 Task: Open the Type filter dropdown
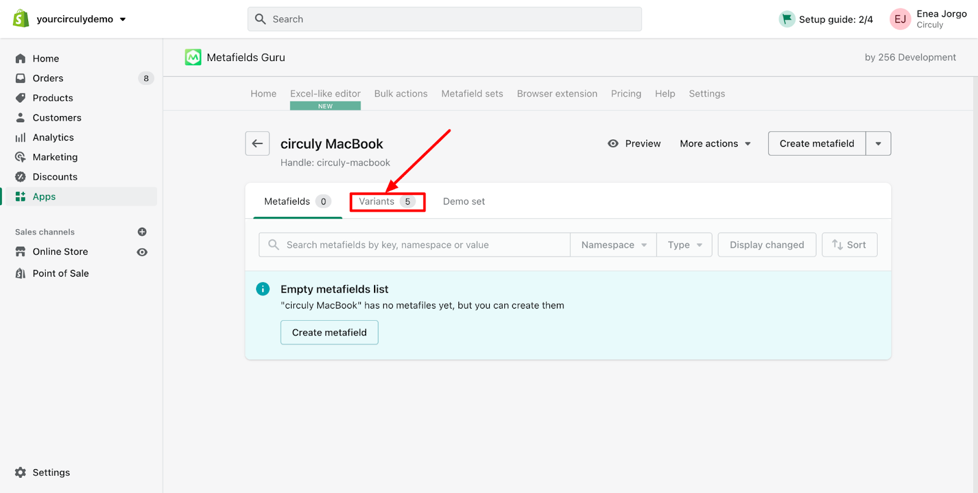pyautogui.click(x=685, y=245)
